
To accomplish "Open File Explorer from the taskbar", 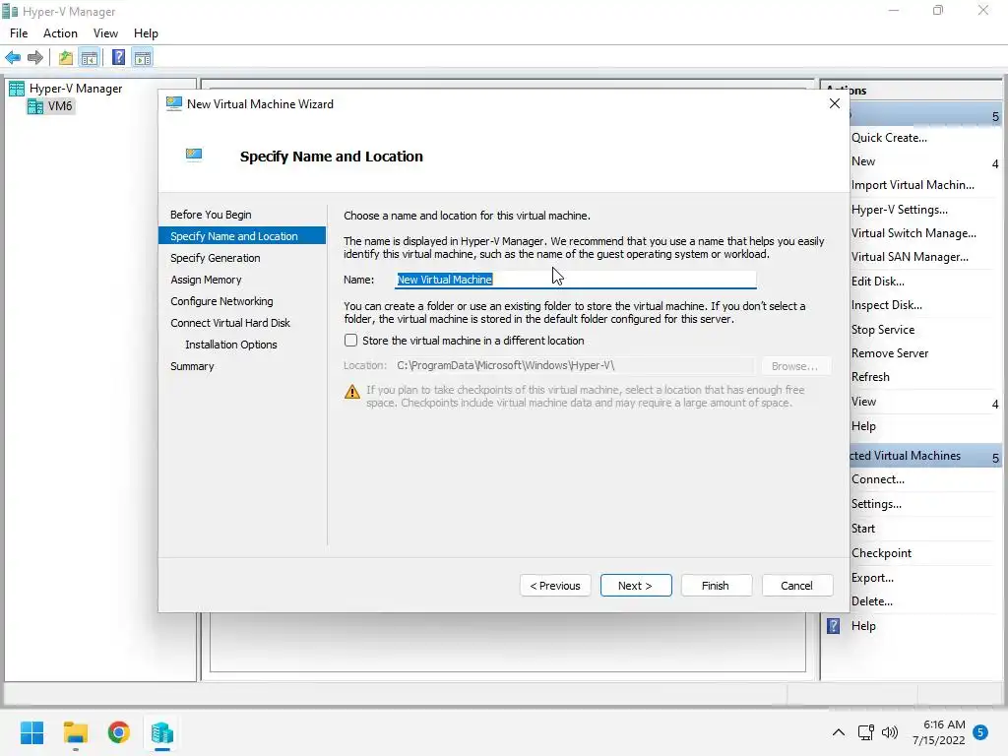I will click(x=75, y=732).
